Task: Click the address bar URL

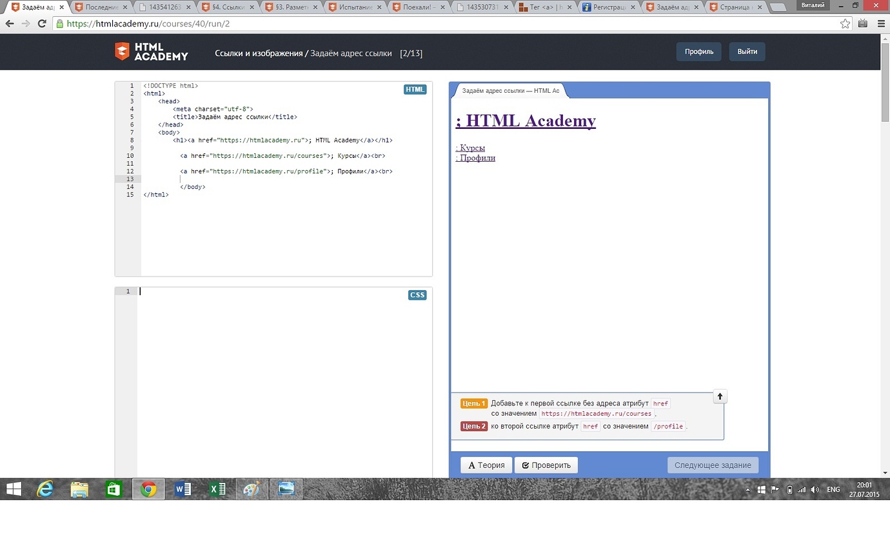Action: pyautogui.click(x=148, y=24)
